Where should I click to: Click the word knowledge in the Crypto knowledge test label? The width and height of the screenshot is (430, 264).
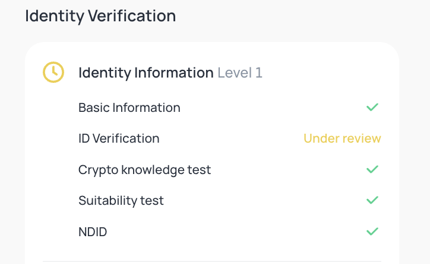click(x=153, y=170)
